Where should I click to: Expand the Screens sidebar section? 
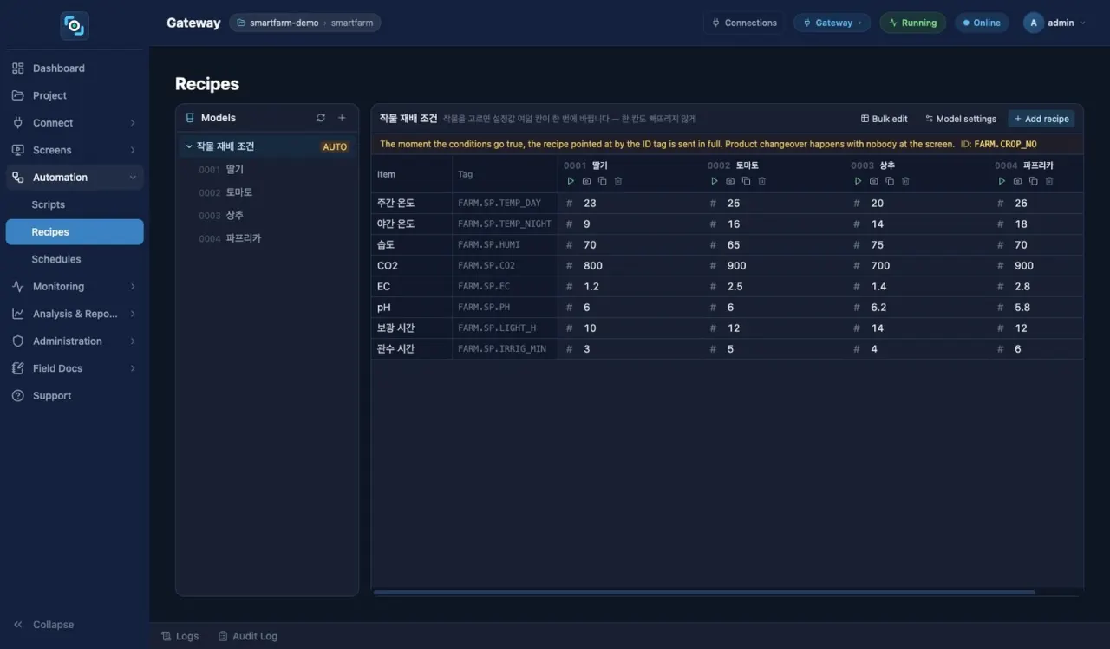pyautogui.click(x=75, y=150)
